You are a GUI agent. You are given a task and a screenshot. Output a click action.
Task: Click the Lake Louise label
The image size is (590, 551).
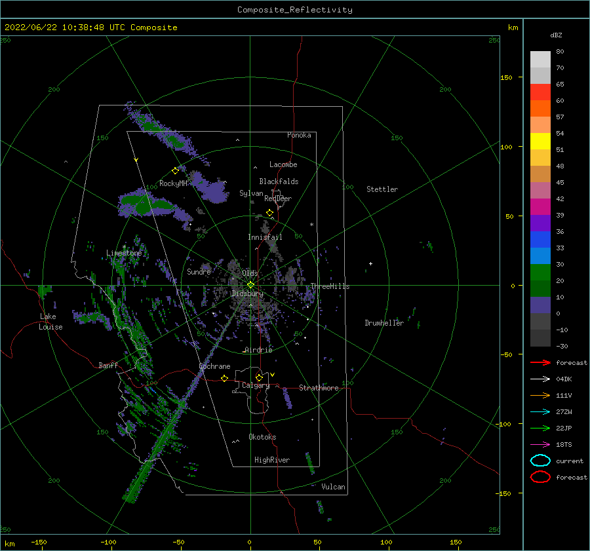coord(50,322)
